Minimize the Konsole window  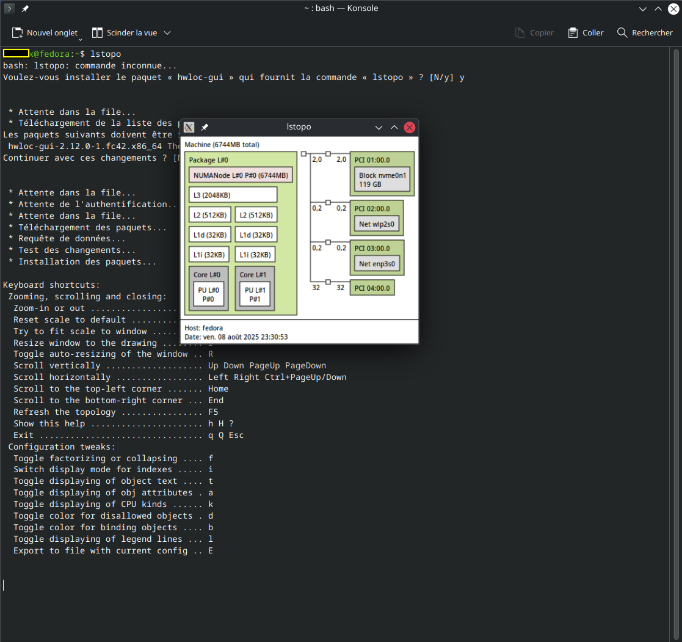642,9
